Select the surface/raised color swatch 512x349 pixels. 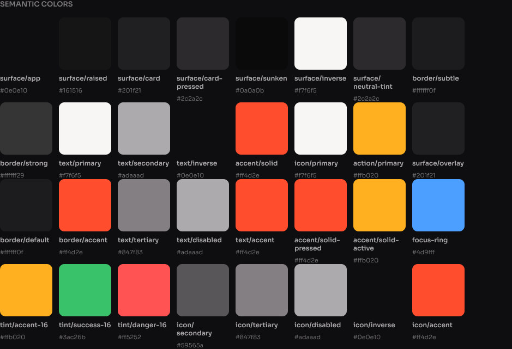(85, 44)
